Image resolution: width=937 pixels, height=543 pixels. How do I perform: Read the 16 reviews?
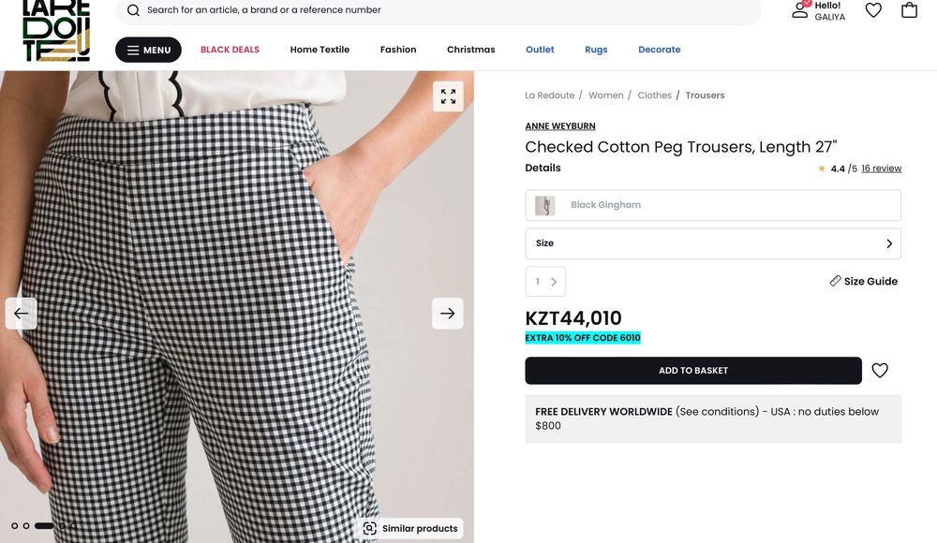pos(881,169)
